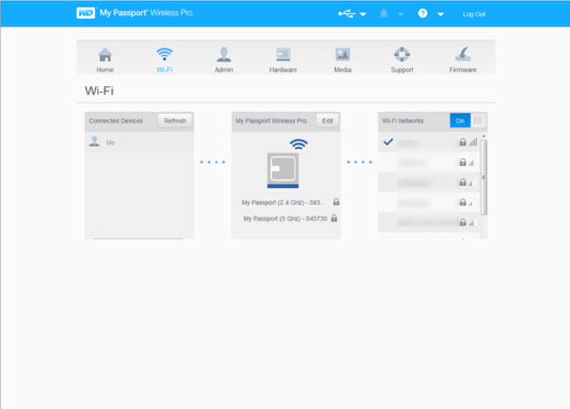Expand the notifications dropdown arrow
Screen dimensions: 570x409
tap(401, 14)
